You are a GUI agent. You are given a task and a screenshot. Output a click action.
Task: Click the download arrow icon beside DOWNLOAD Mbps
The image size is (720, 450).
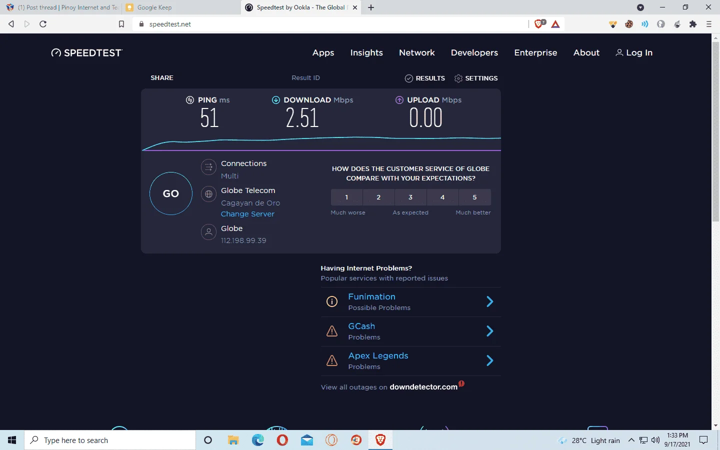coord(275,100)
